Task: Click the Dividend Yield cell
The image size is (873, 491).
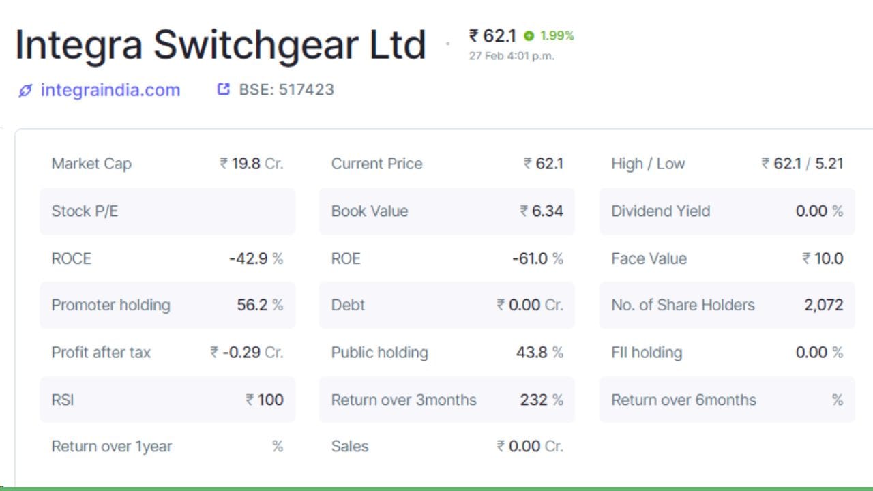Action: (726, 211)
